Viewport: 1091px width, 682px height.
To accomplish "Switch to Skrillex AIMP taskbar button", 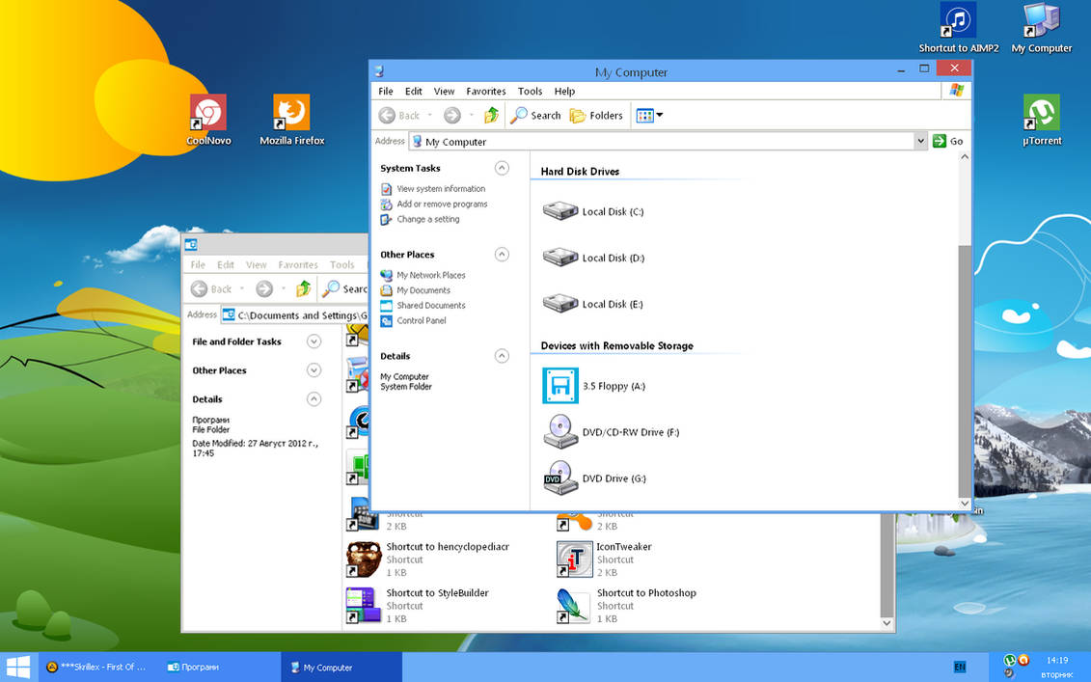I will (96, 667).
